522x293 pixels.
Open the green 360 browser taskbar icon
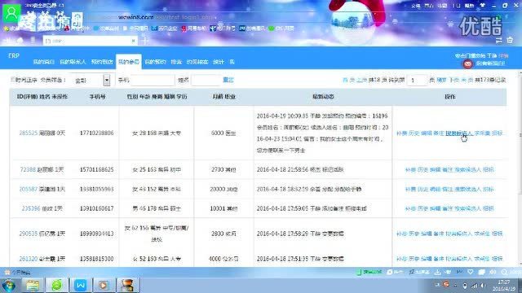(x=56, y=285)
